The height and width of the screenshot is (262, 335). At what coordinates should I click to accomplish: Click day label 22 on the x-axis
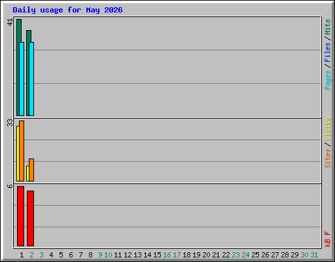(226, 255)
